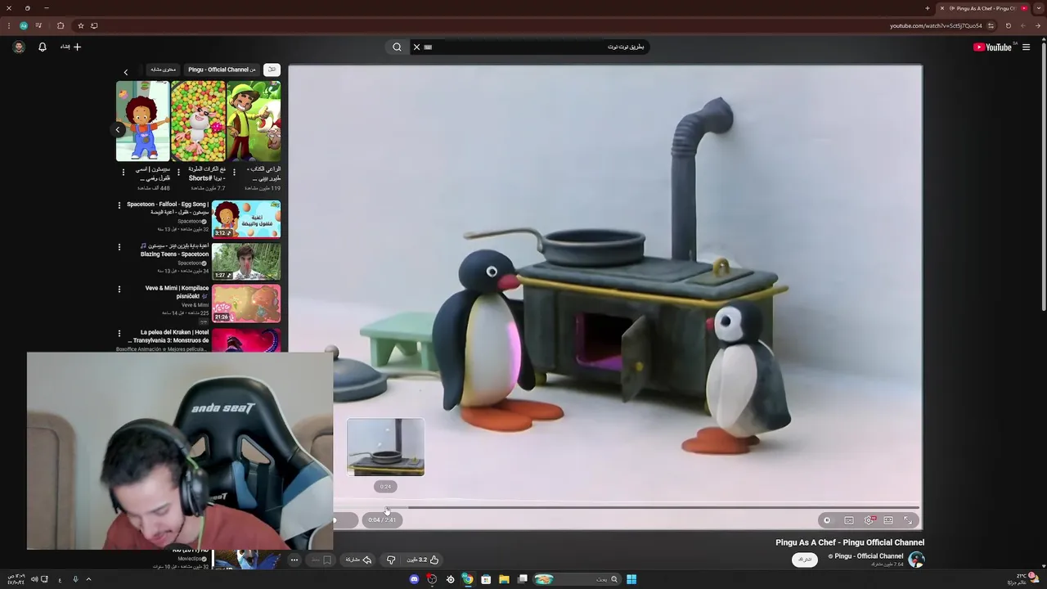Open options menu for Egg Song video
Screen dimensions: 1047x589
(119, 205)
